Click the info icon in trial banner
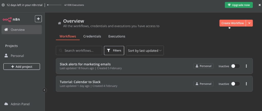The height and width of the screenshot is (111, 262). point(3,5)
